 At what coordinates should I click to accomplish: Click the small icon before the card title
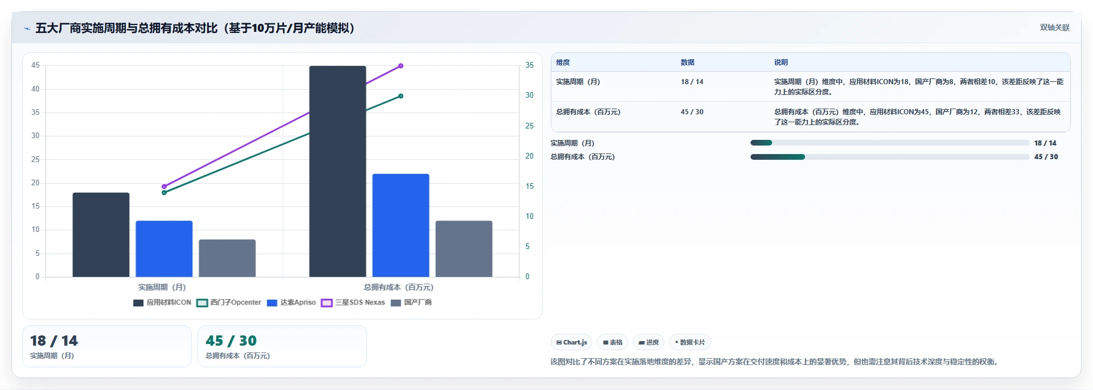(27, 28)
